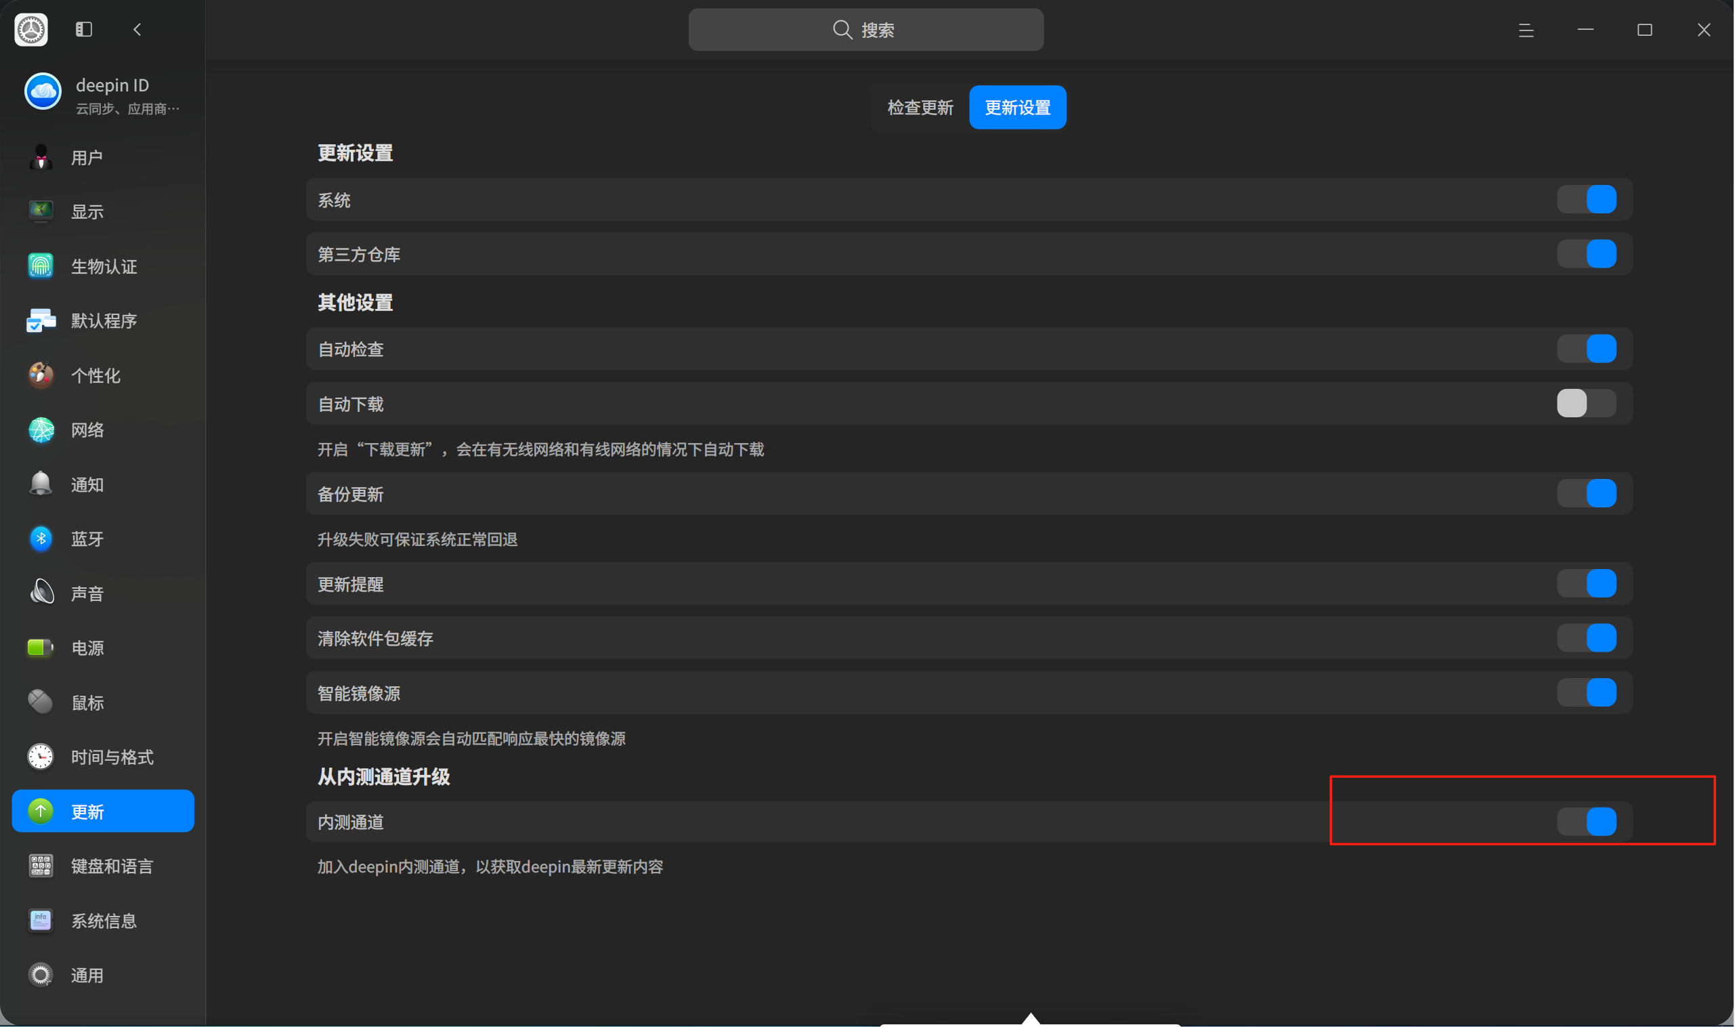The height and width of the screenshot is (1027, 1735).
Task: Open 声音 sound speaker icon
Action: coord(41,593)
